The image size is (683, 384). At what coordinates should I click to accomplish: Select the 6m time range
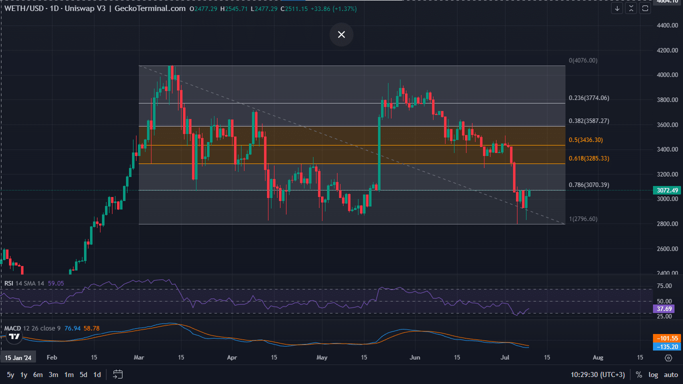[x=38, y=374]
